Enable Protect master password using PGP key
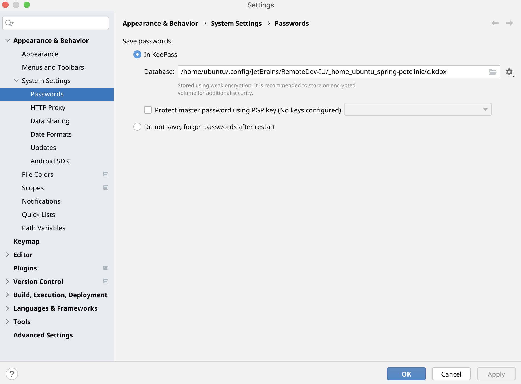Screen dimensions: 521x384 coord(148,110)
